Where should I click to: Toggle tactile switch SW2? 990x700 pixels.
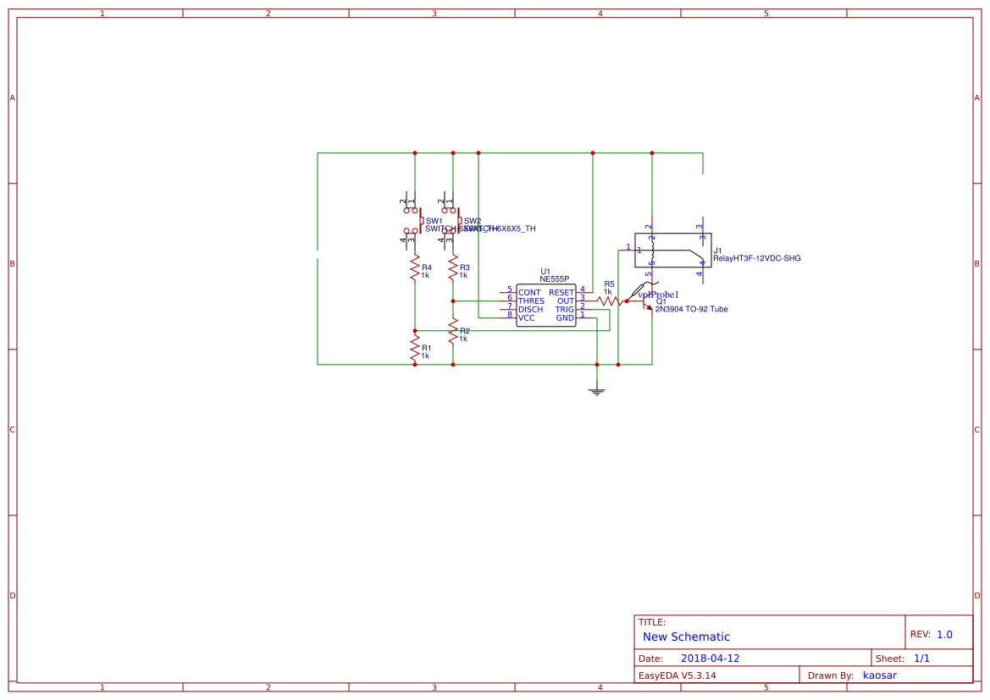(x=452, y=218)
